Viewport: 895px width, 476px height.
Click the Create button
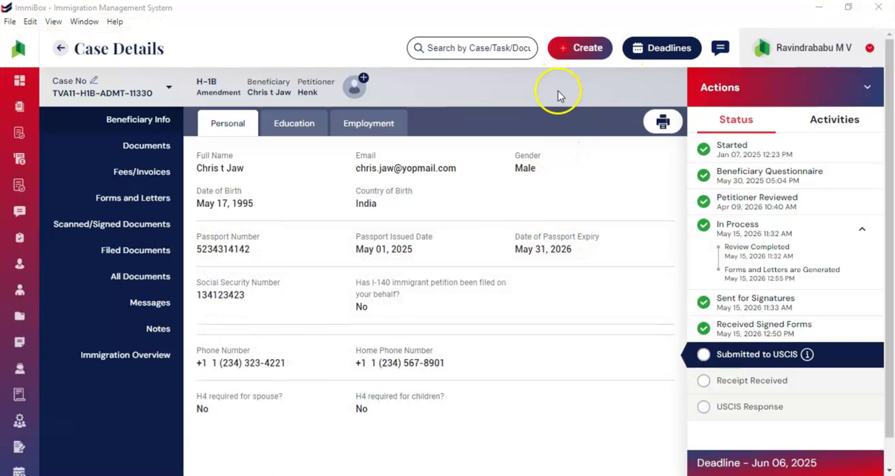click(x=580, y=48)
